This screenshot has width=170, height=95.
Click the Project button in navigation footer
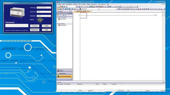(64, 71)
